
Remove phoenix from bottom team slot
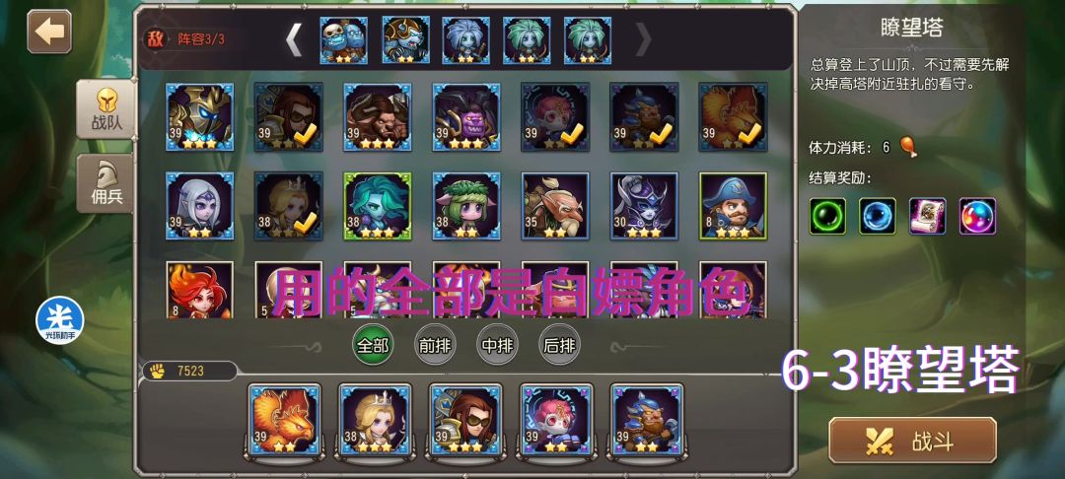coord(284,419)
